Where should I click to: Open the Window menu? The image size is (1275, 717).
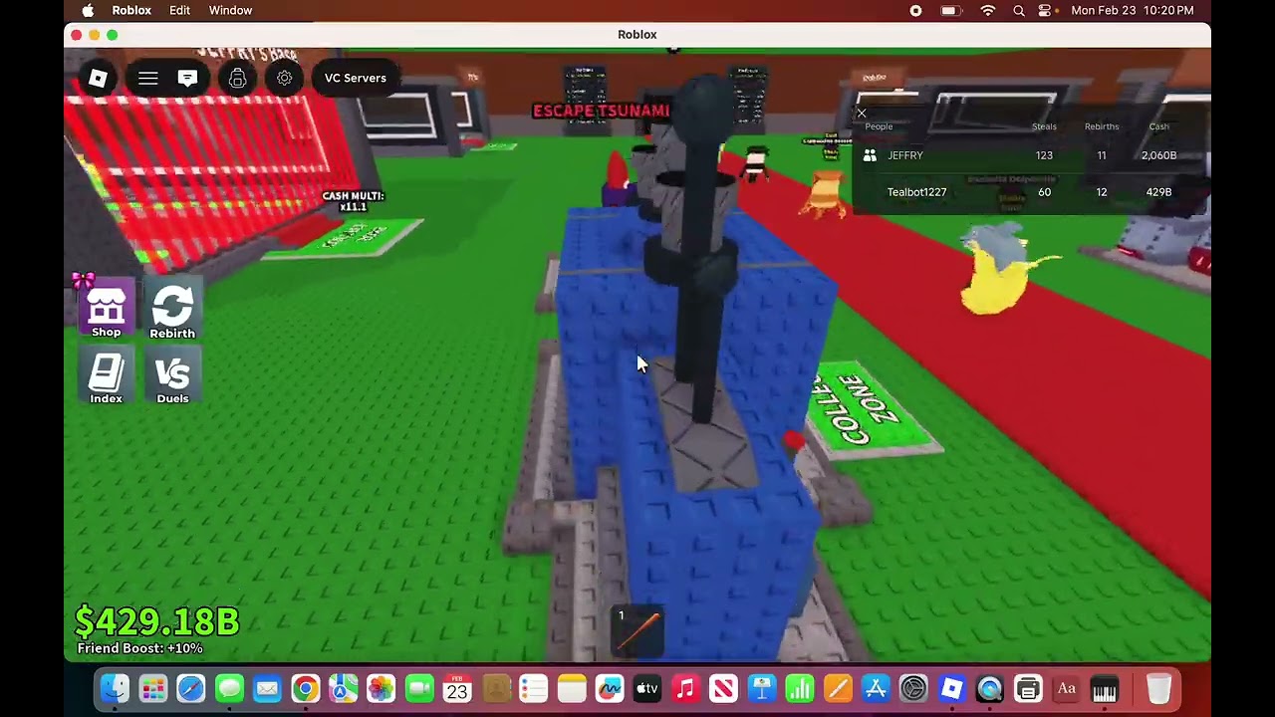230,10
